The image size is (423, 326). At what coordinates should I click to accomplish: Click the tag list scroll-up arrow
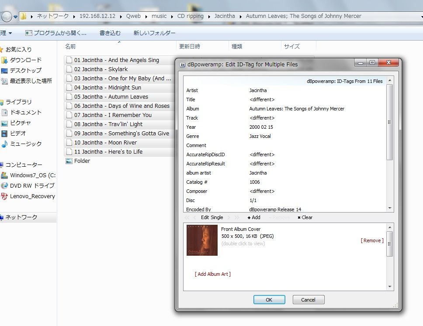point(389,81)
